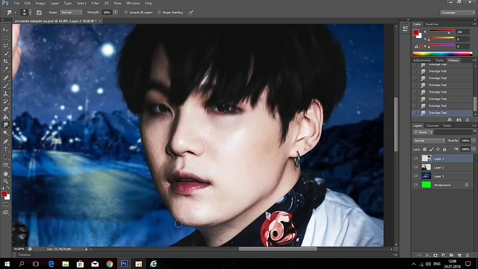Open the Layer menu
Screen dimensions: 478x269
[x=55, y=3]
